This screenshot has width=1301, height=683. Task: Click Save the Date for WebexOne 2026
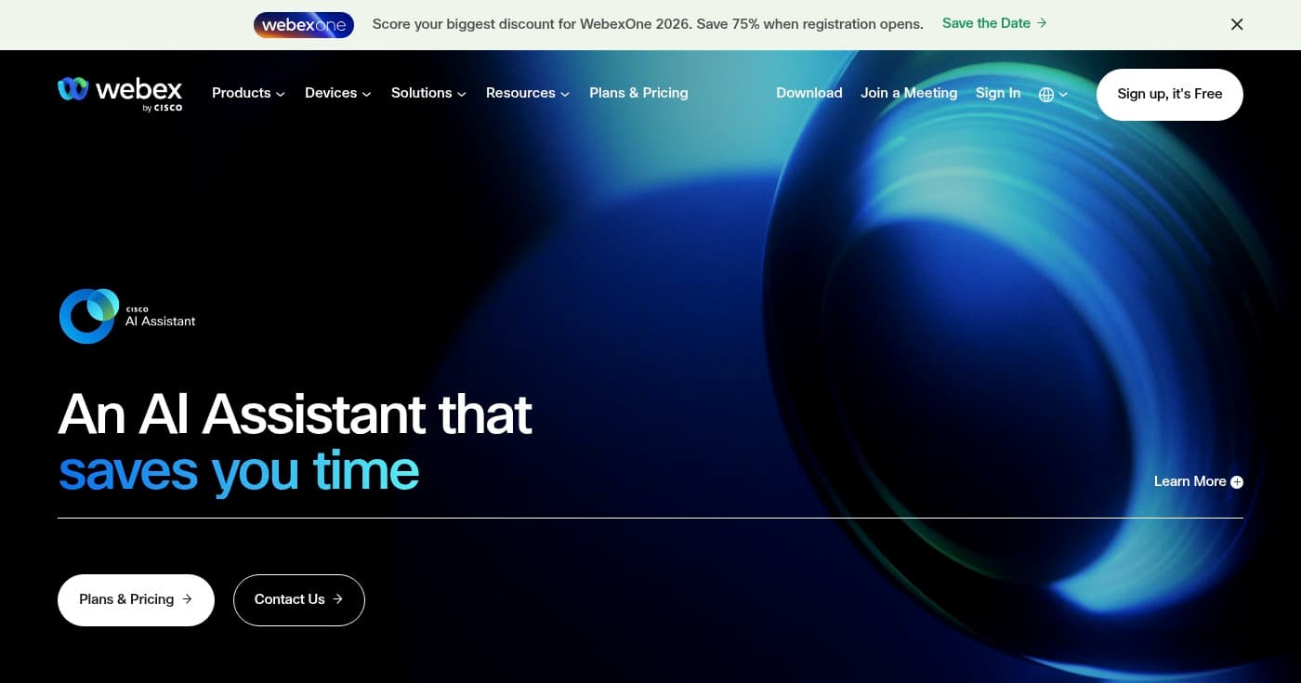[x=986, y=23]
